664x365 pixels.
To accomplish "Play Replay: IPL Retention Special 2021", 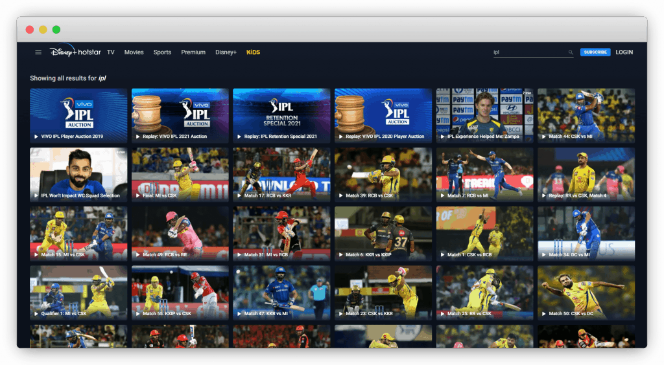I will click(281, 115).
